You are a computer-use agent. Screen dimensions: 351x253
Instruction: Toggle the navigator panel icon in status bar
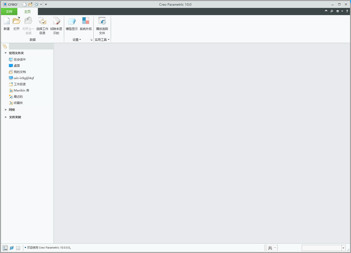5,248
